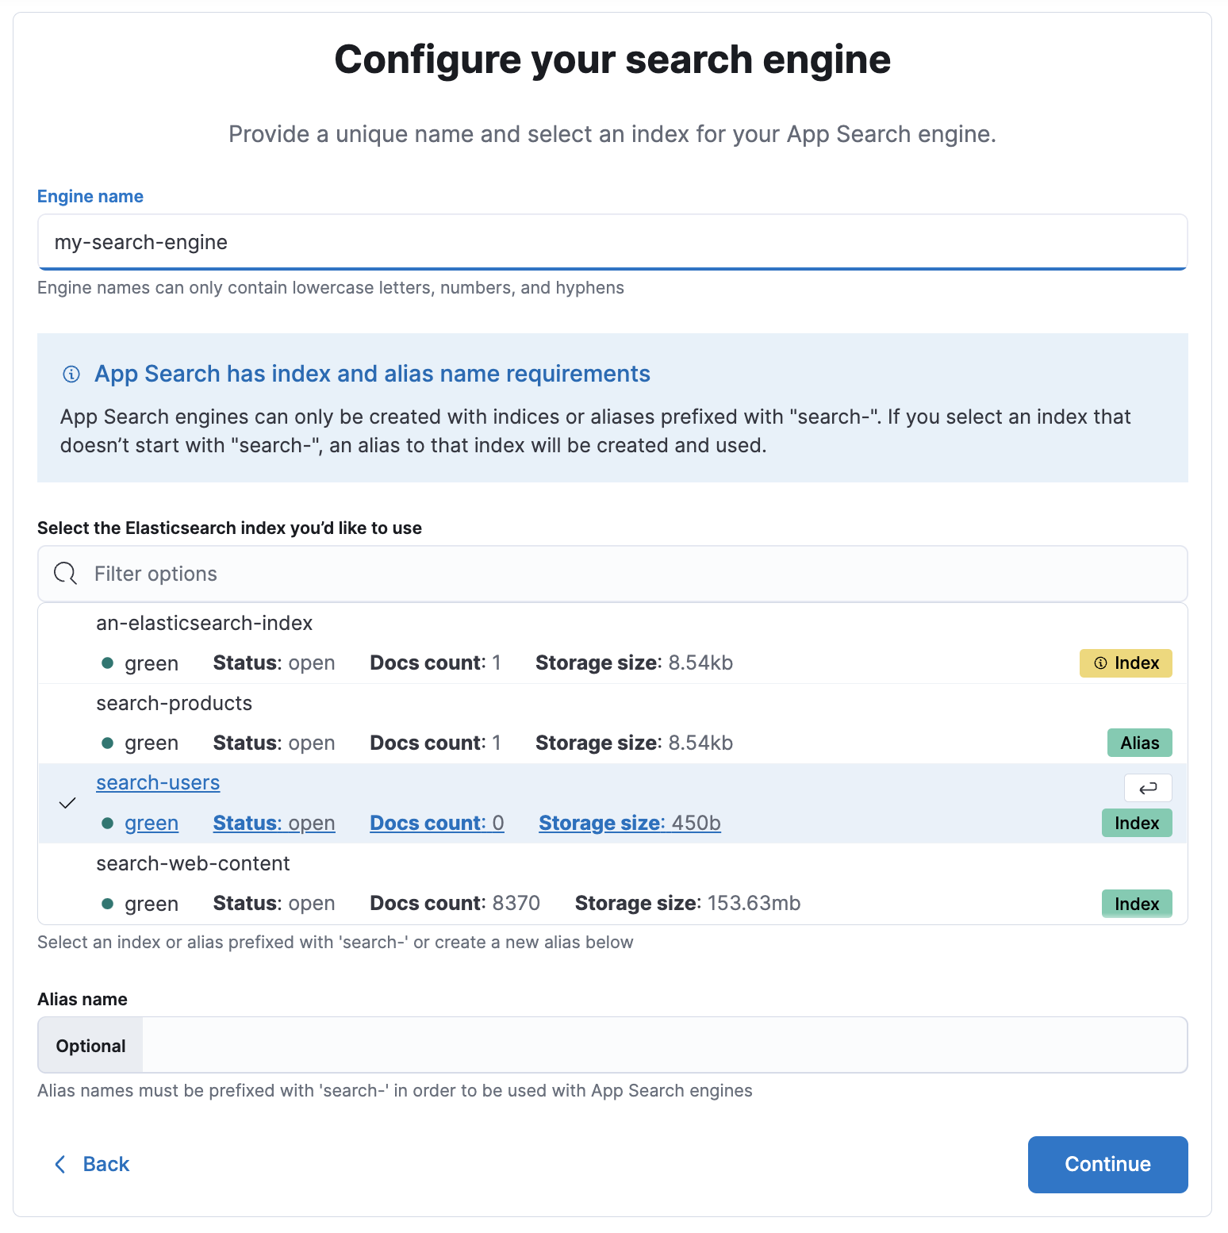Click the return-key icon on the search-users row
This screenshot has height=1233, width=1228.
pos(1148,787)
